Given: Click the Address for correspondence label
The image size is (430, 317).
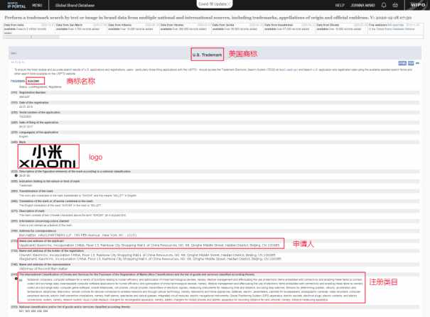Looking at the screenshot, I should (38, 231).
